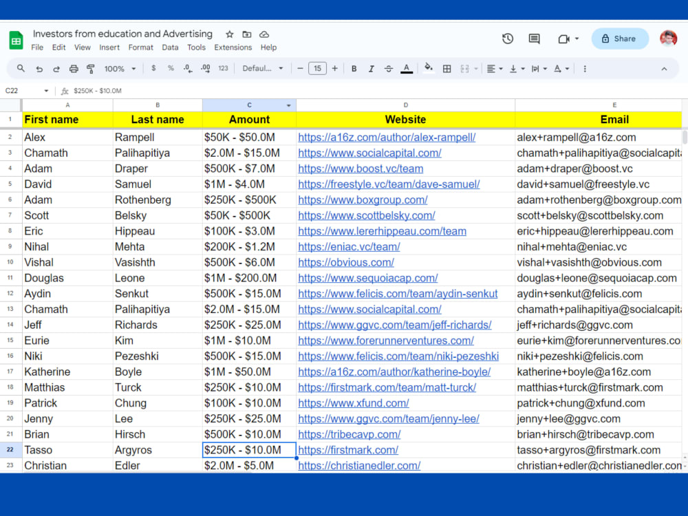The height and width of the screenshot is (516, 688).
Task: Open the xfund.com link
Action: (x=353, y=403)
